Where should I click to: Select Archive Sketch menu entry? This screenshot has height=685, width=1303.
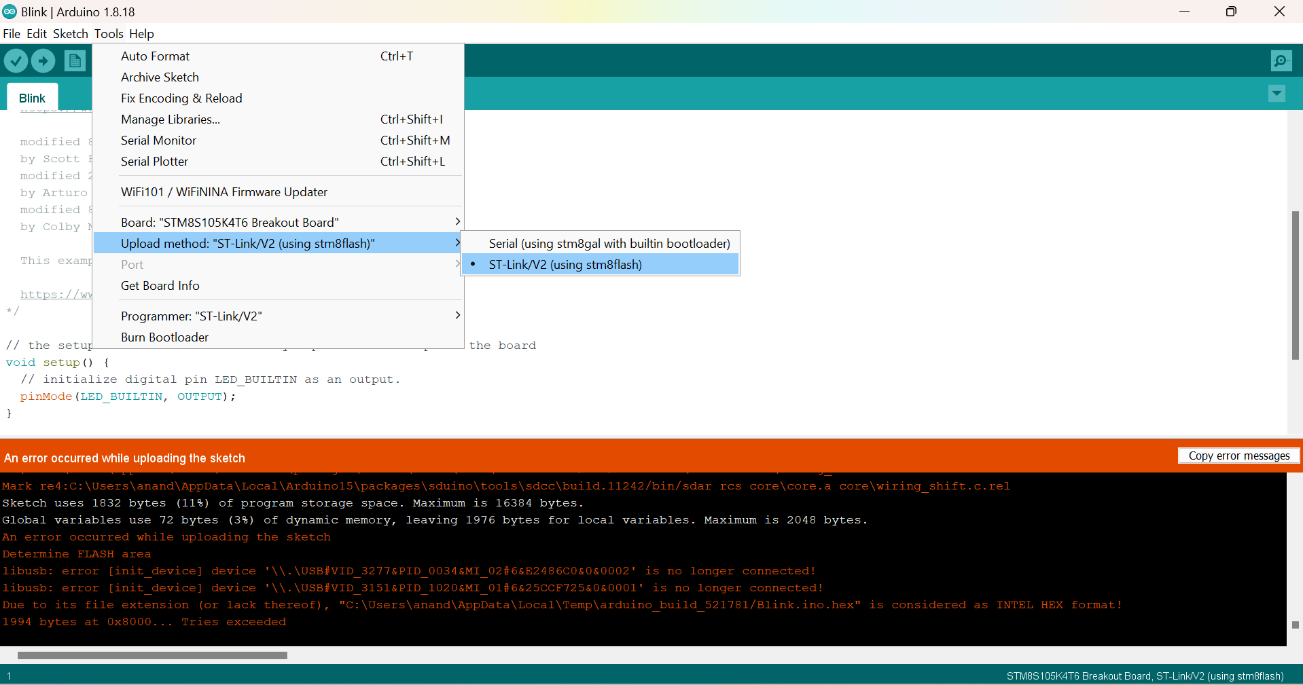pyautogui.click(x=279, y=77)
